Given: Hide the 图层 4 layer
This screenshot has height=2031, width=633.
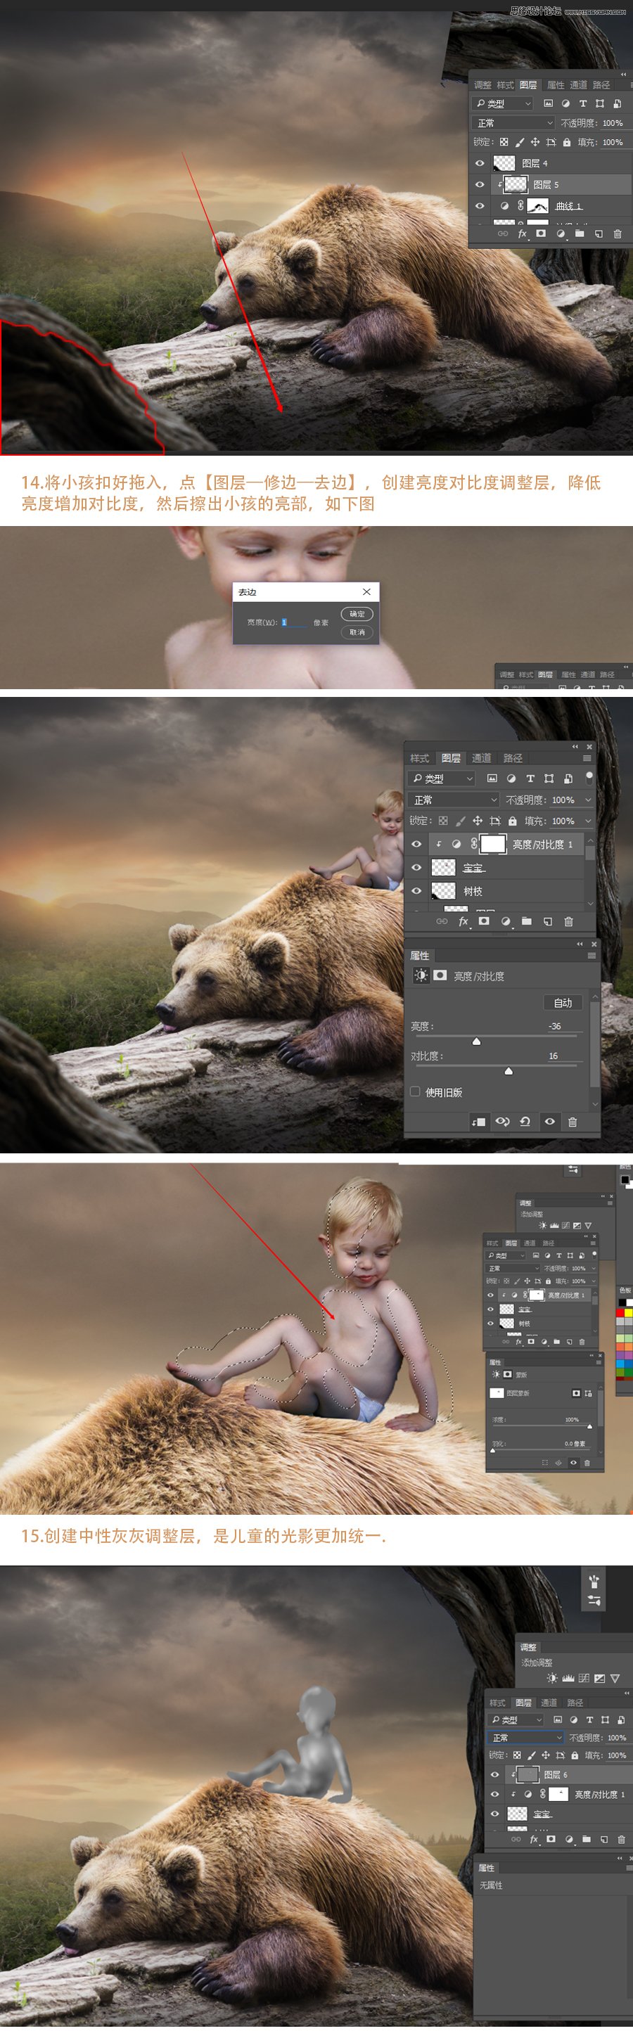Looking at the screenshot, I should click(x=479, y=163).
